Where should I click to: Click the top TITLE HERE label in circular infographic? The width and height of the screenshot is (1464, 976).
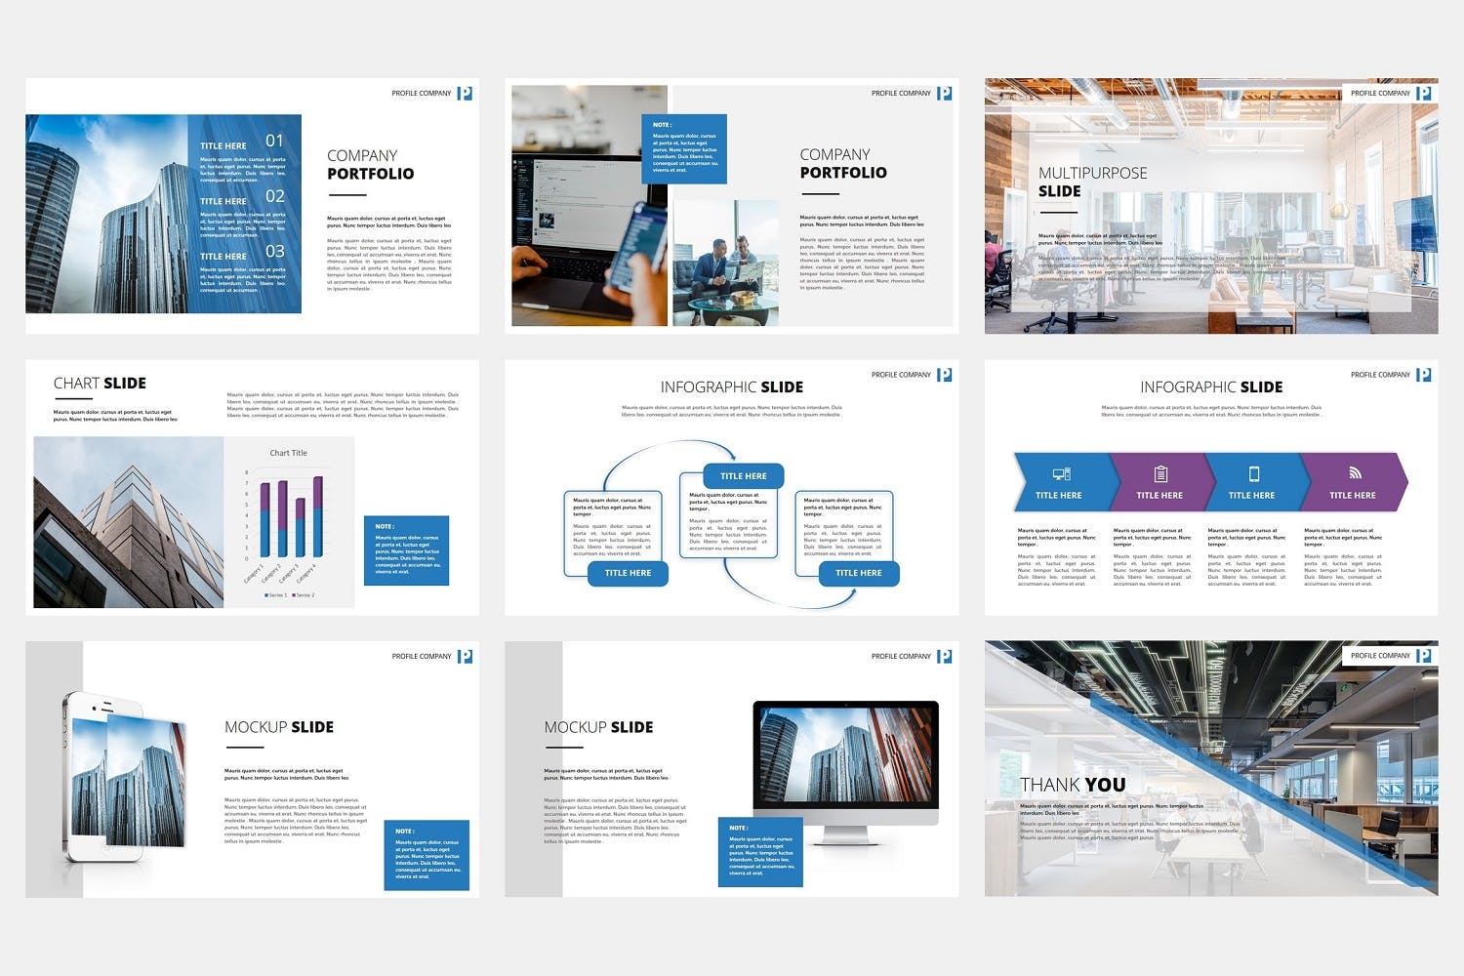tap(744, 476)
